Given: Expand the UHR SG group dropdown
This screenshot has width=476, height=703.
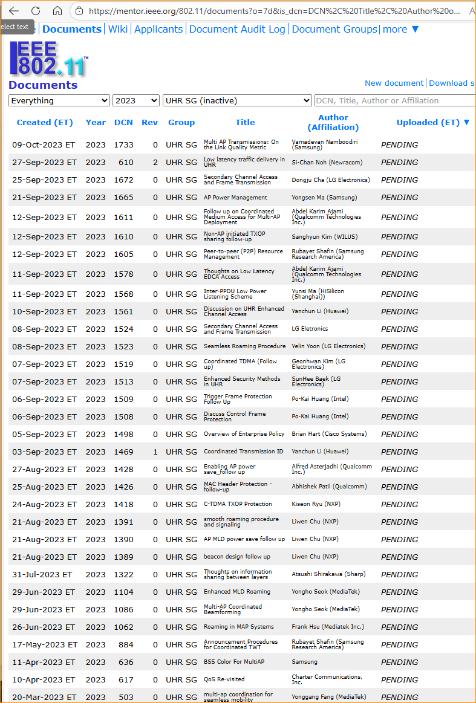Looking at the screenshot, I should pyautogui.click(x=237, y=100).
